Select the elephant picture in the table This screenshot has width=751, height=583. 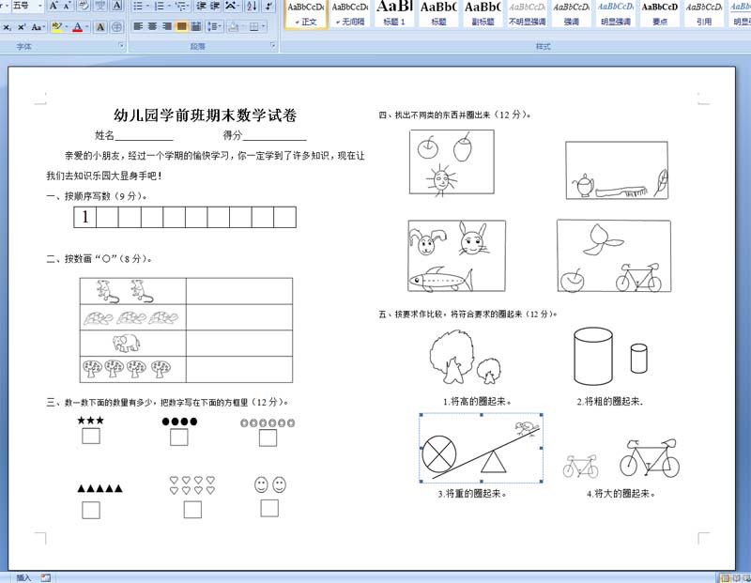127,343
